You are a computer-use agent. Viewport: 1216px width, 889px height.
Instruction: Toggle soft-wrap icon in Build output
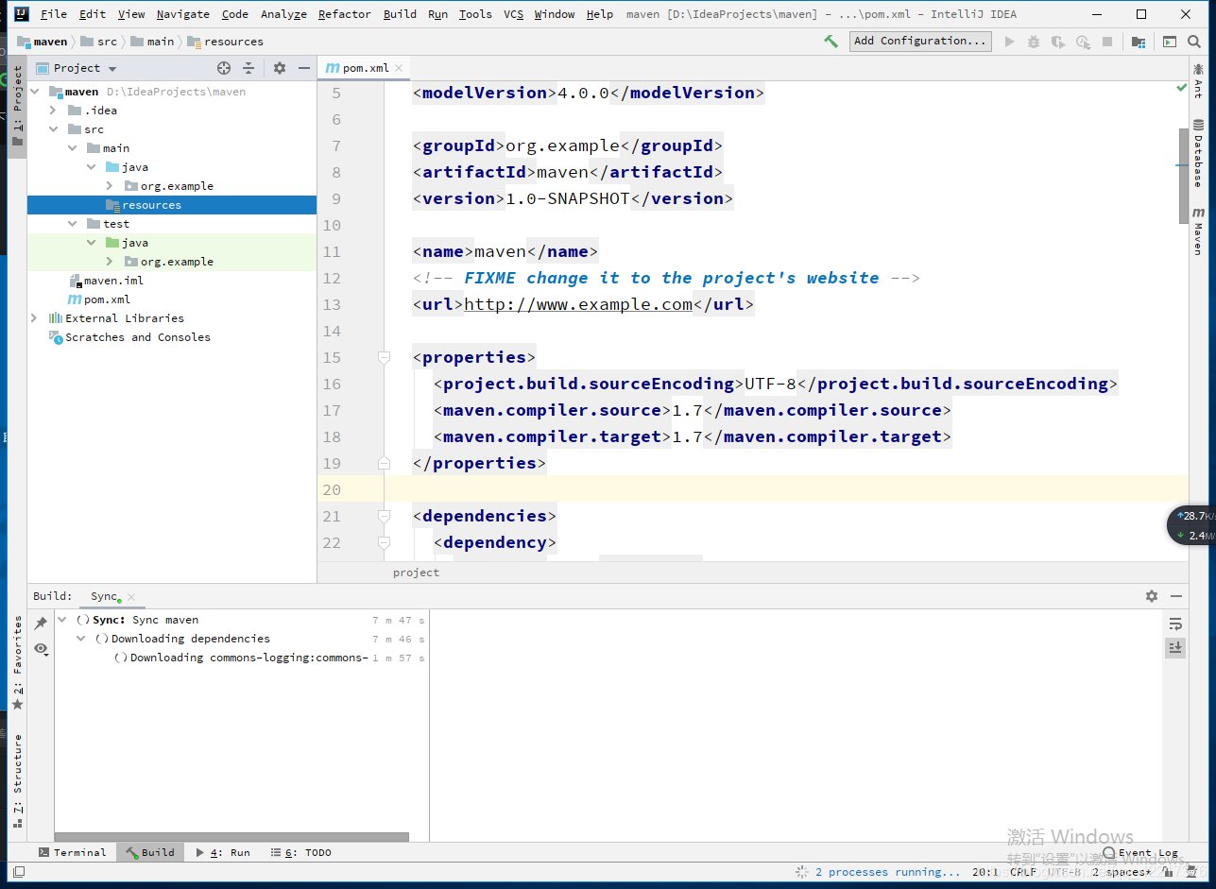click(x=1175, y=624)
